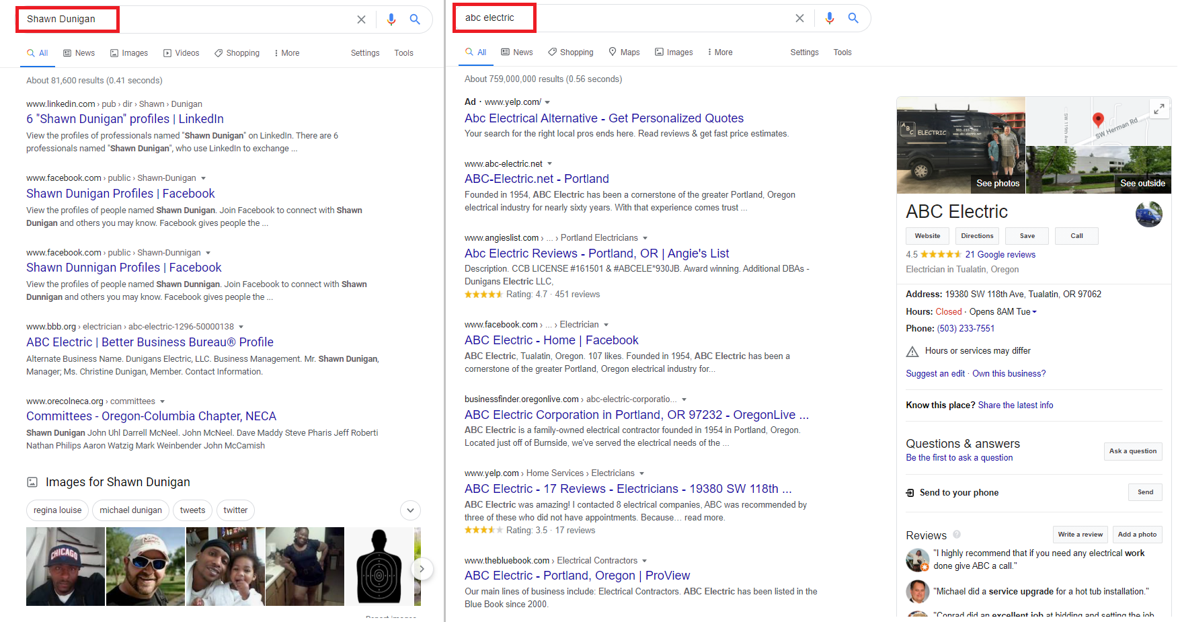Image resolution: width=1178 pixels, height=622 pixels.
Task: Select the michael dunigan image filter chip
Action: click(x=130, y=510)
